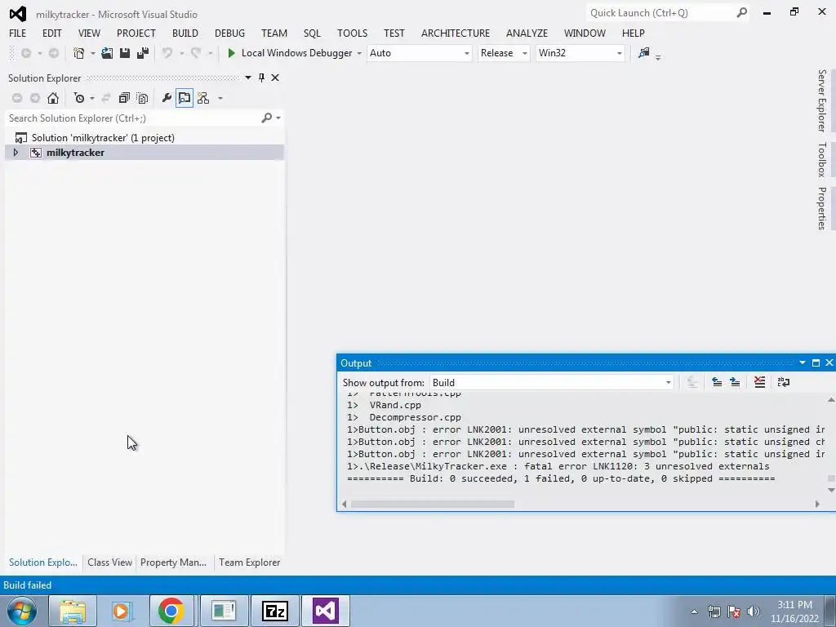The image size is (836, 627).
Task: Click Go to Previous Message icon in Output
Action: [717, 382]
